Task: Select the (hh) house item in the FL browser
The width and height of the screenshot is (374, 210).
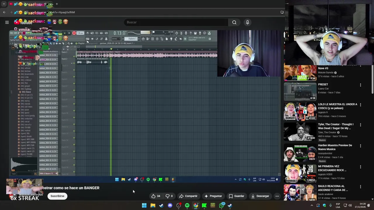Action: point(26,92)
